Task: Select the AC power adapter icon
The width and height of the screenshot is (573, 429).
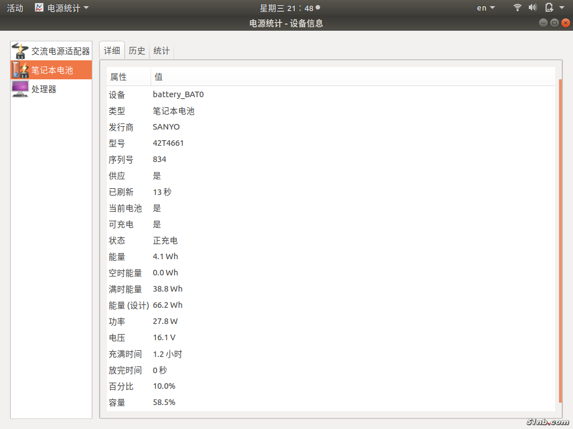Action: click(x=20, y=51)
